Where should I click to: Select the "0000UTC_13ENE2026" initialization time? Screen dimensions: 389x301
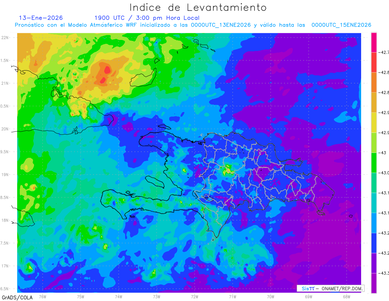pos(221,25)
